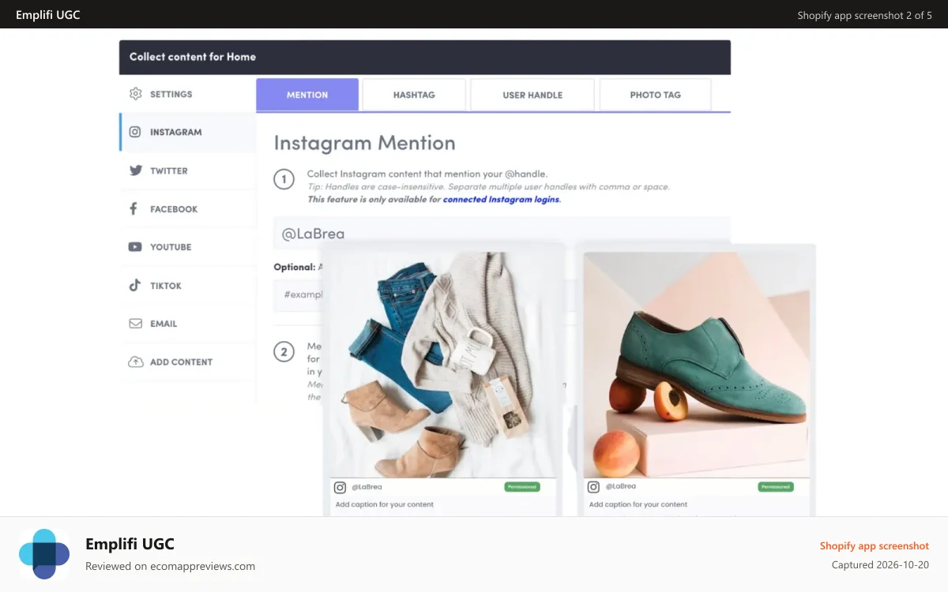948x592 pixels.
Task: Click orange Shopify app screenshot label
Action: pos(875,545)
